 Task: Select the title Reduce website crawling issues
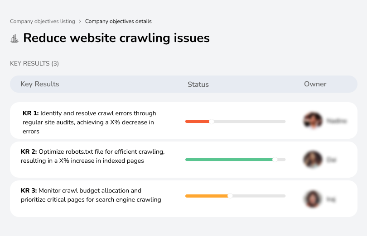click(116, 38)
